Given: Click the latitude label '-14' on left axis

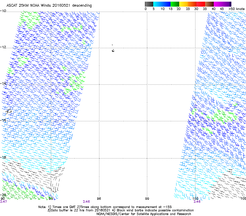Looking at the screenshot, I should point(3,83).
